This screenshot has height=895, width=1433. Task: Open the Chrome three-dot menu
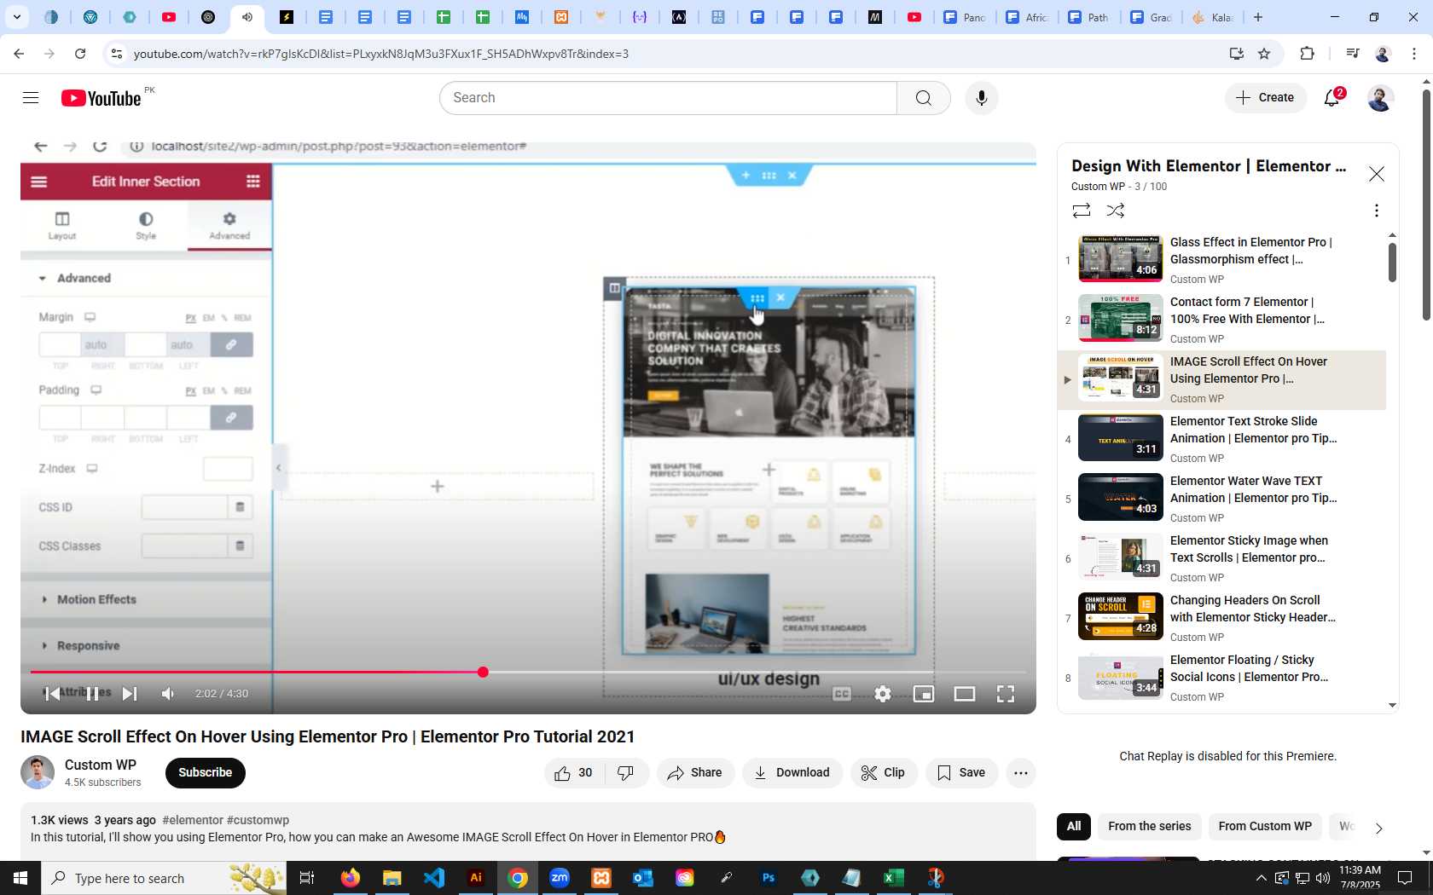pyautogui.click(x=1414, y=54)
